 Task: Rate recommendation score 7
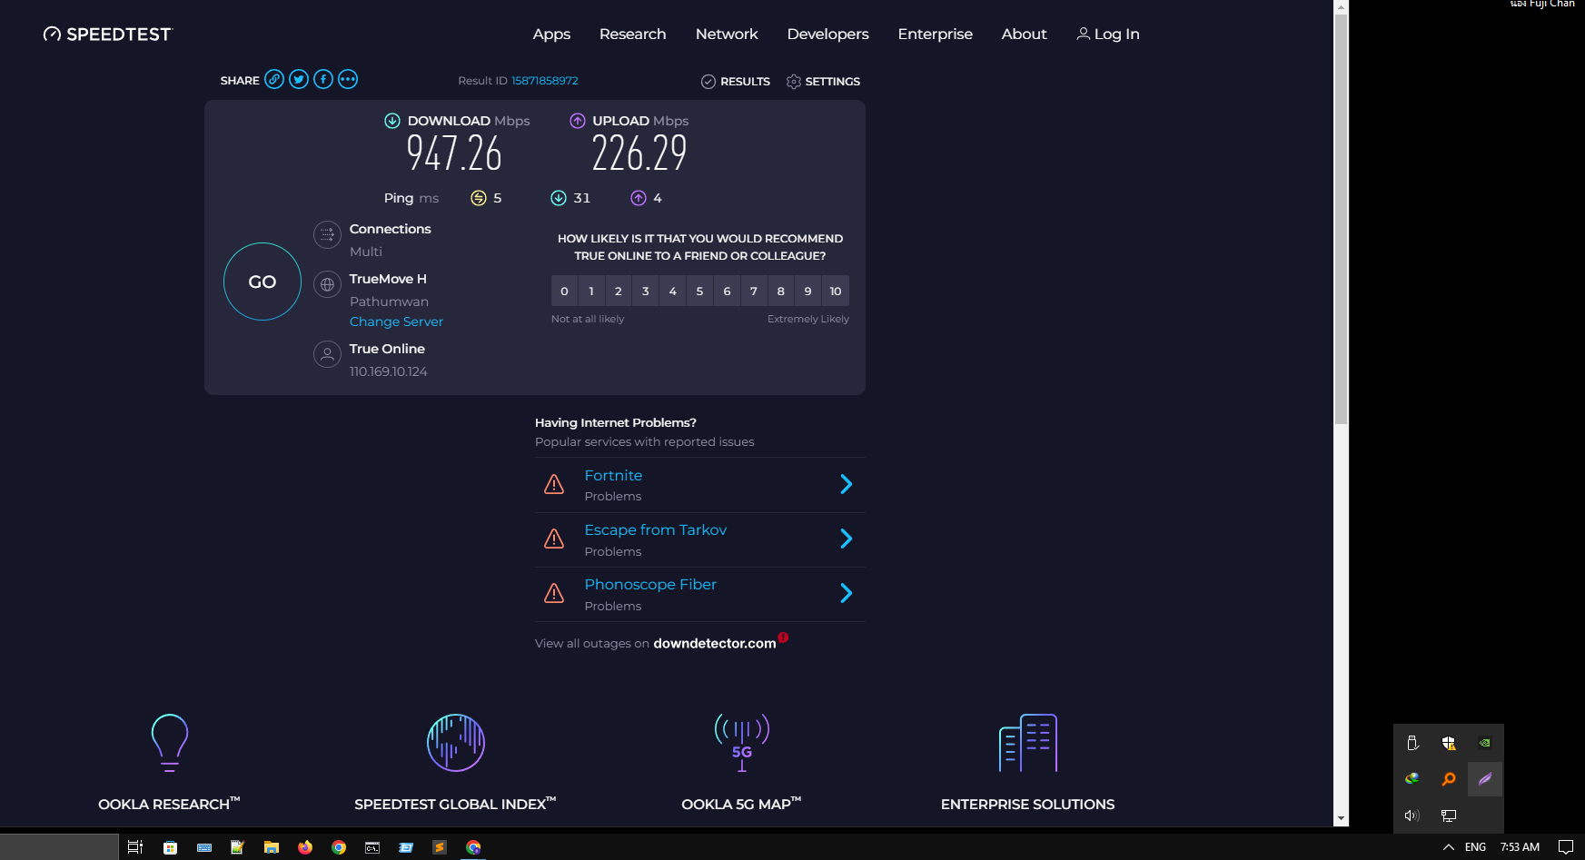point(754,291)
